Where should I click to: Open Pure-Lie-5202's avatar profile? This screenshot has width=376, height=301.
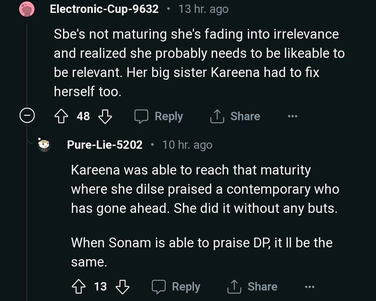44,145
